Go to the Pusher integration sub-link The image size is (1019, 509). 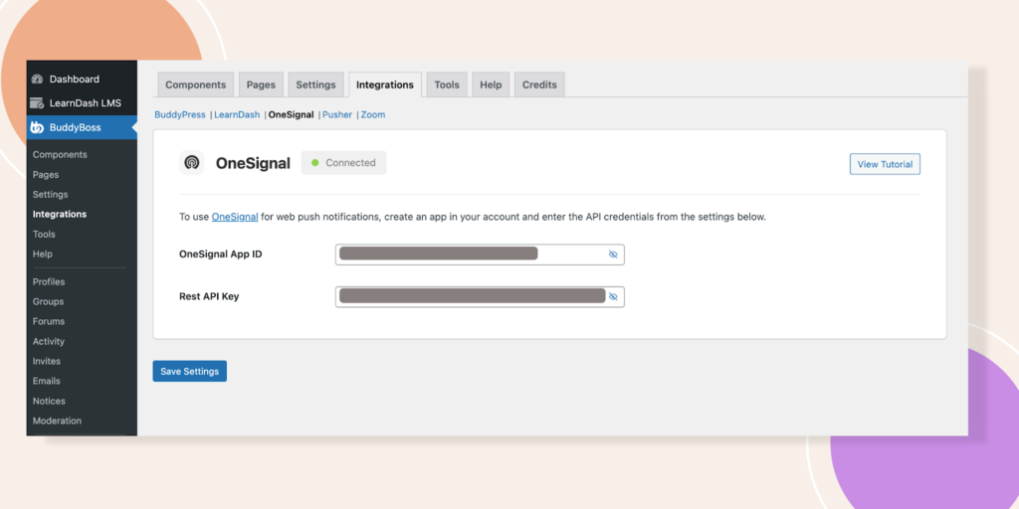coord(337,115)
